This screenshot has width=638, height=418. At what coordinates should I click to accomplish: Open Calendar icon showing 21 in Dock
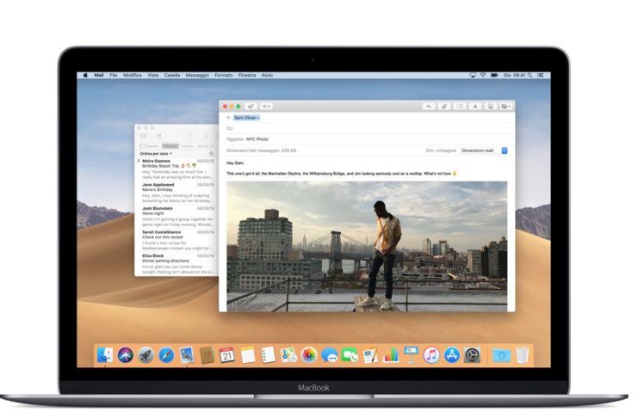pyautogui.click(x=227, y=355)
